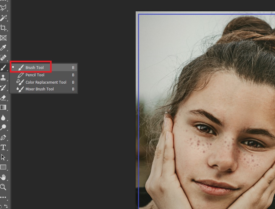Swap foreground and background colors arrow
The width and height of the screenshot is (275, 209).
click(6, 206)
